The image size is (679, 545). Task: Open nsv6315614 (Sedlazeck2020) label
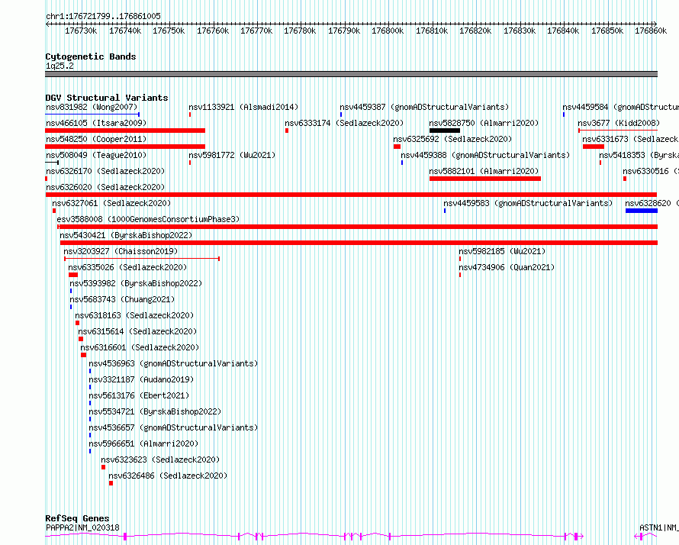click(x=137, y=331)
